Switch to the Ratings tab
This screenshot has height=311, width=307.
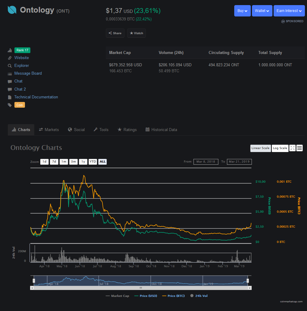127,130
